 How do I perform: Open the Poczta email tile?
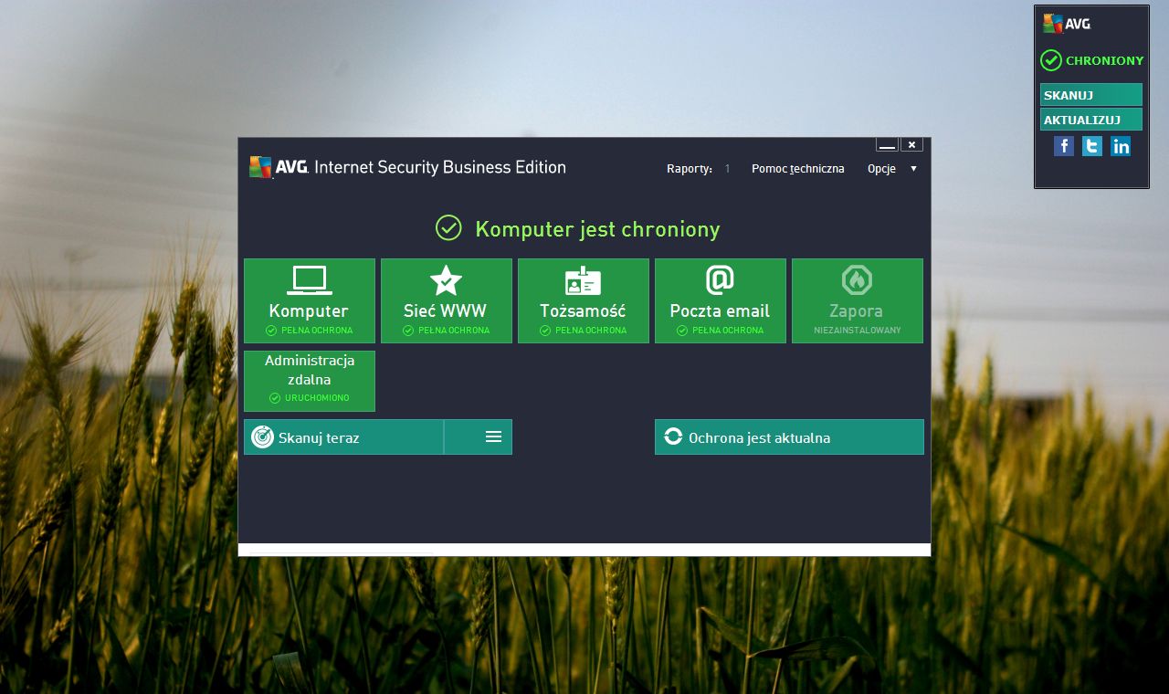click(721, 300)
